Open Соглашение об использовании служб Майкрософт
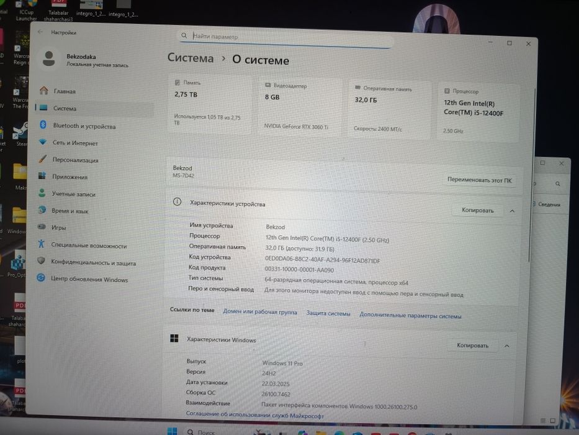This screenshot has height=435, width=579. (x=254, y=415)
